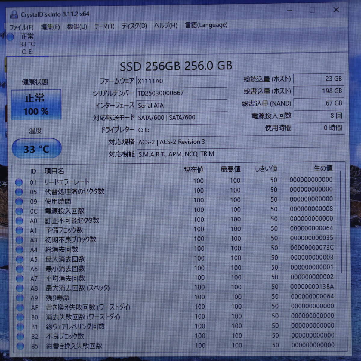The width and height of the screenshot is (361, 361).
Task: Click status circle for A7 平均消去回数
Action: pos(20,278)
